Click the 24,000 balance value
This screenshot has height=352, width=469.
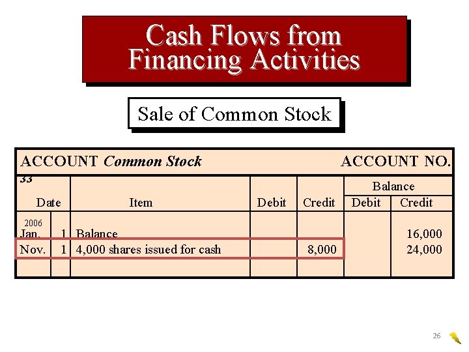click(x=424, y=250)
